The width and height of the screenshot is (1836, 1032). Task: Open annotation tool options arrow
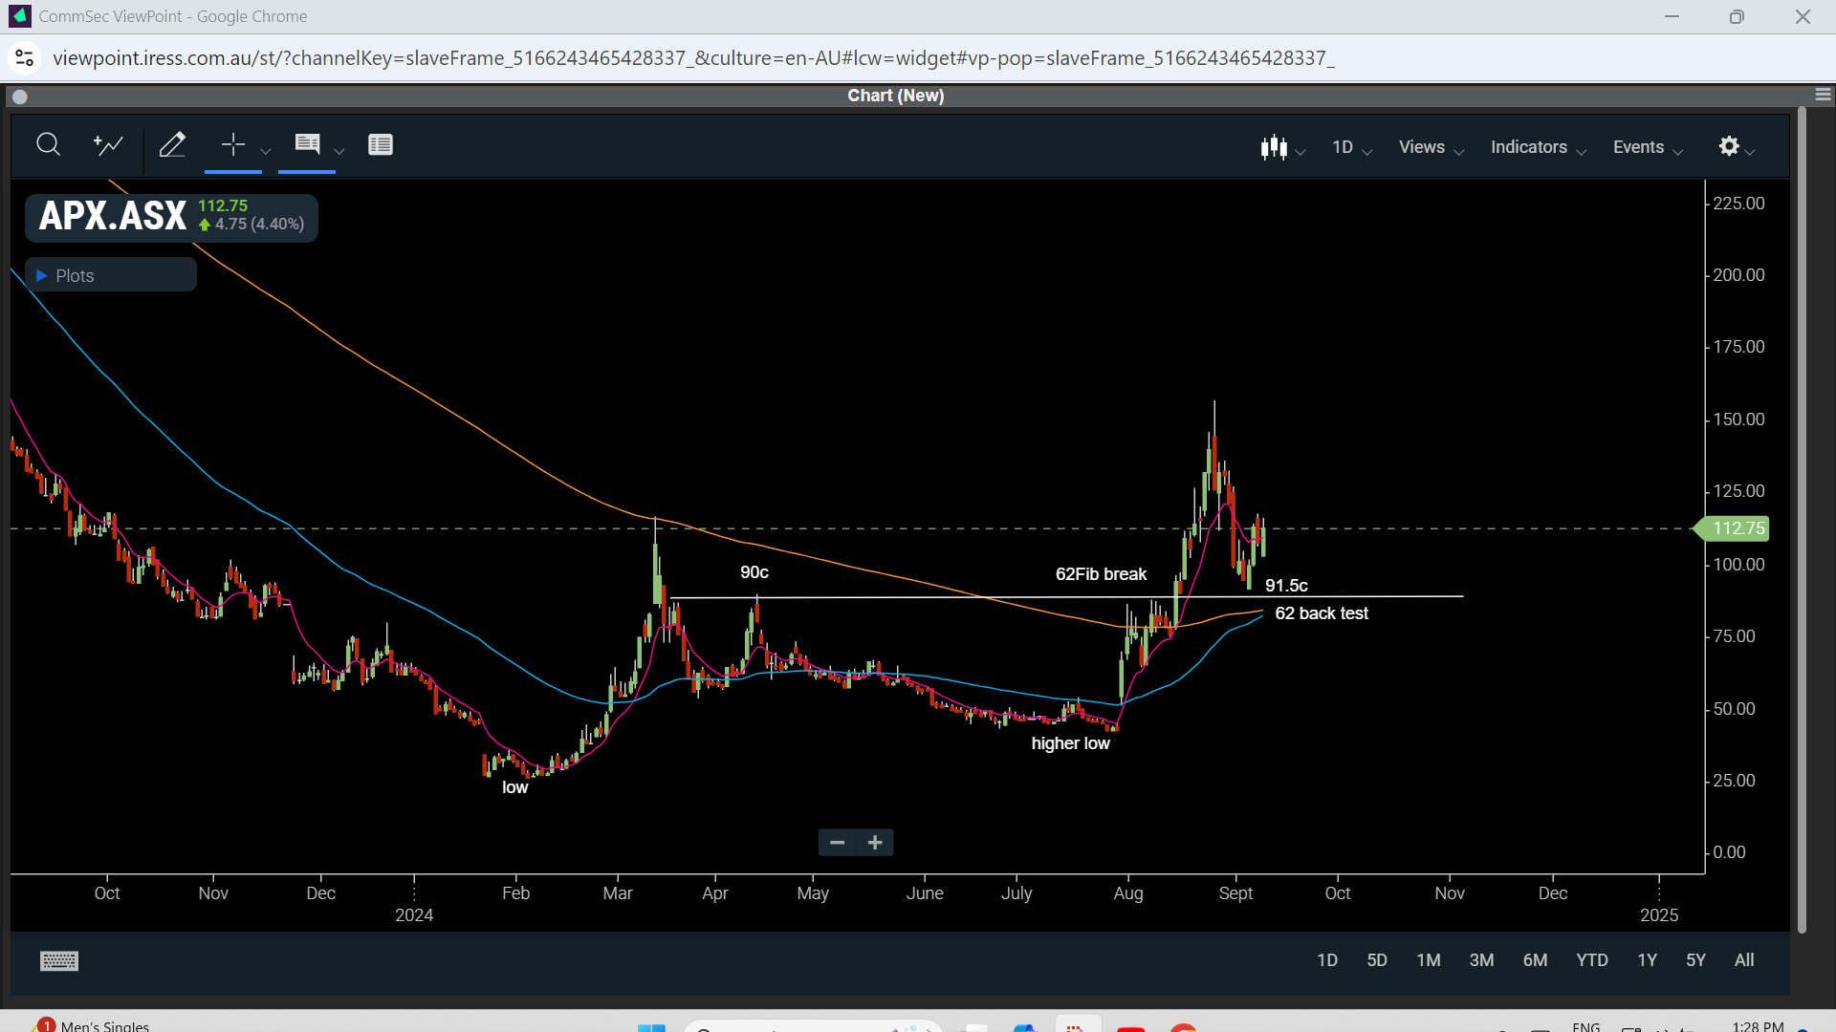(x=339, y=151)
